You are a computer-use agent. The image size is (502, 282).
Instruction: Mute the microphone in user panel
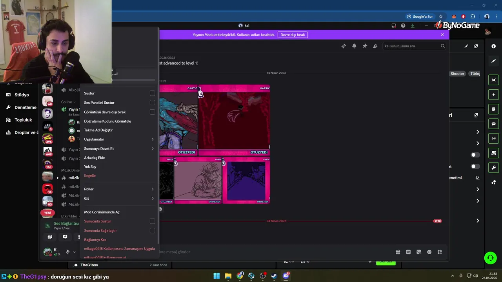tap(67, 252)
